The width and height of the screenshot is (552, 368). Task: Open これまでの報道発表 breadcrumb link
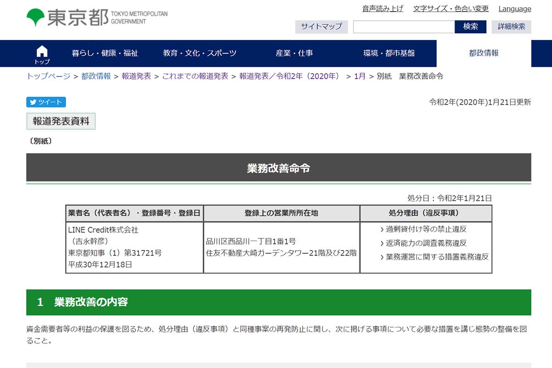point(195,76)
